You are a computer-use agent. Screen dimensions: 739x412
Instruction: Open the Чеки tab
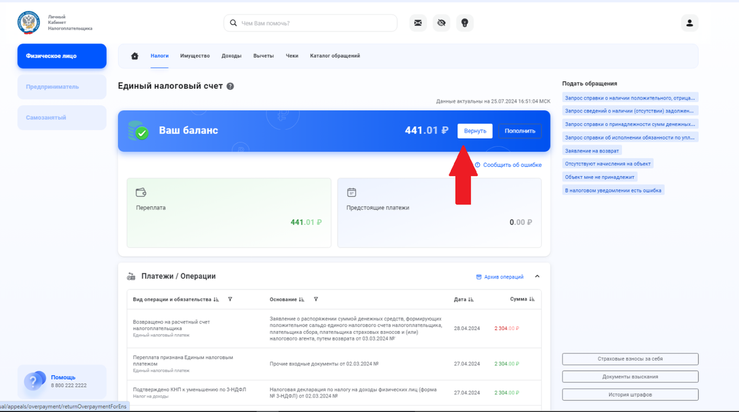pos(292,56)
